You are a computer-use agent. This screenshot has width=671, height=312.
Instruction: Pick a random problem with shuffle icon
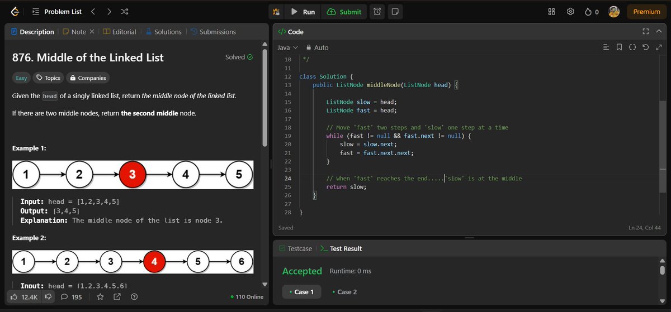tap(124, 12)
